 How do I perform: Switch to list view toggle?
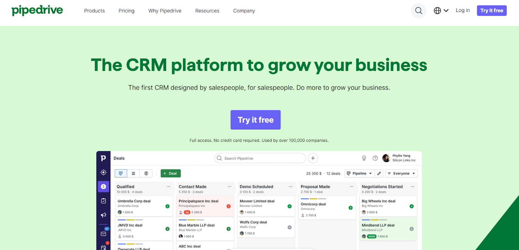133,174
